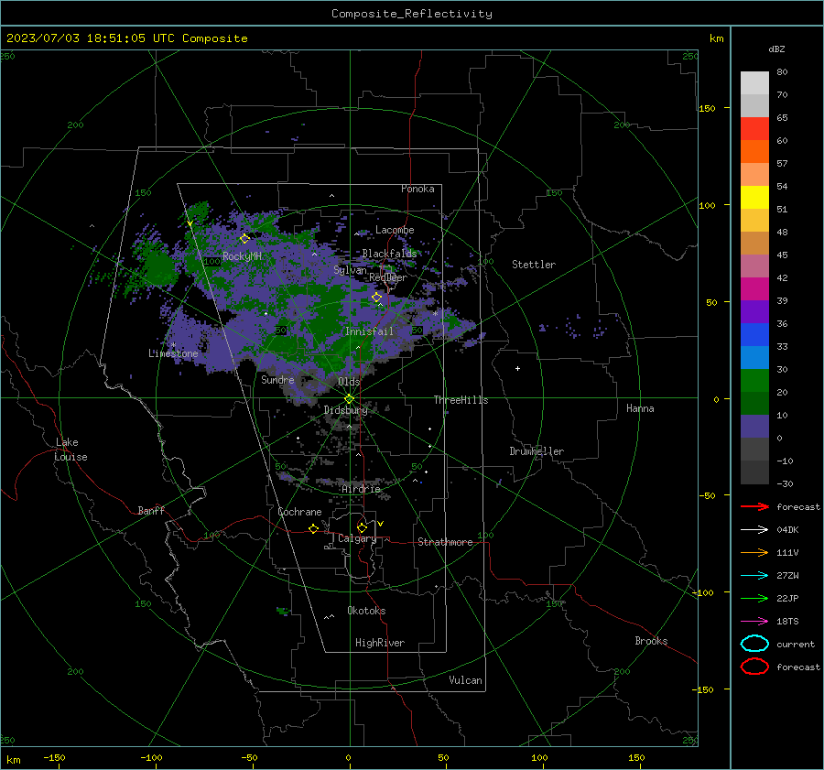Click asterisk marker above Limestone label
Screen dimensions: 824x770
pyautogui.click(x=173, y=345)
